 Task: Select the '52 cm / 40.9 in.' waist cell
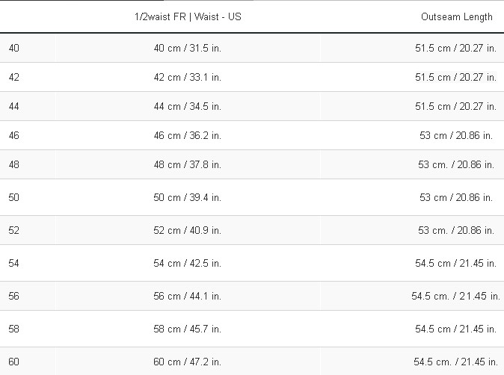[188, 231]
